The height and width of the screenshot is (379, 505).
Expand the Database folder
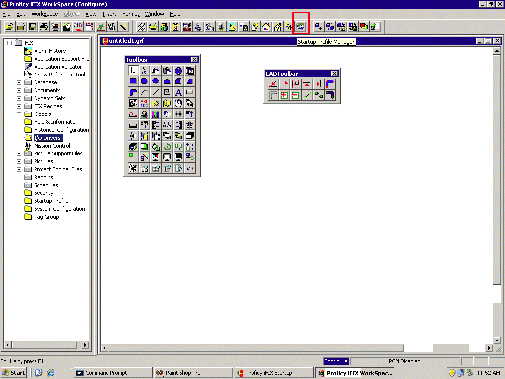tap(19, 82)
